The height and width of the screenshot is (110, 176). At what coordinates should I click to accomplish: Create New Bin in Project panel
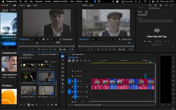pyautogui.click(x=56, y=105)
